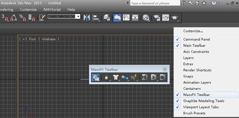239x118 pixels.
Task: Toggle Angle Snap in main toolbar
Action: [13, 17]
